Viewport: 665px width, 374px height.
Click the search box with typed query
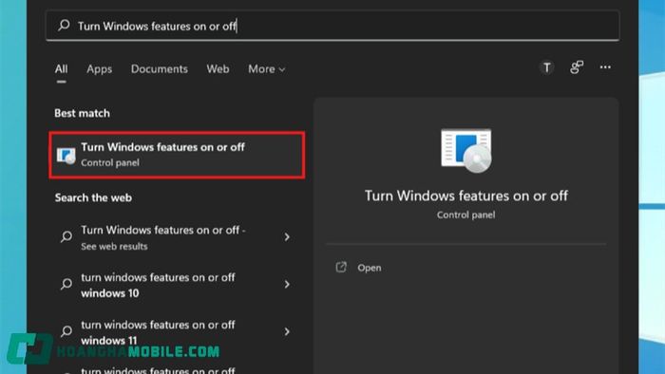(x=332, y=26)
